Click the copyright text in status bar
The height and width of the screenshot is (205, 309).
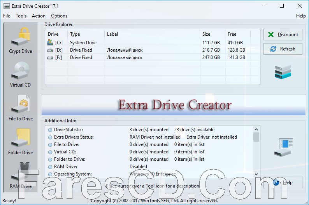pos(154,201)
